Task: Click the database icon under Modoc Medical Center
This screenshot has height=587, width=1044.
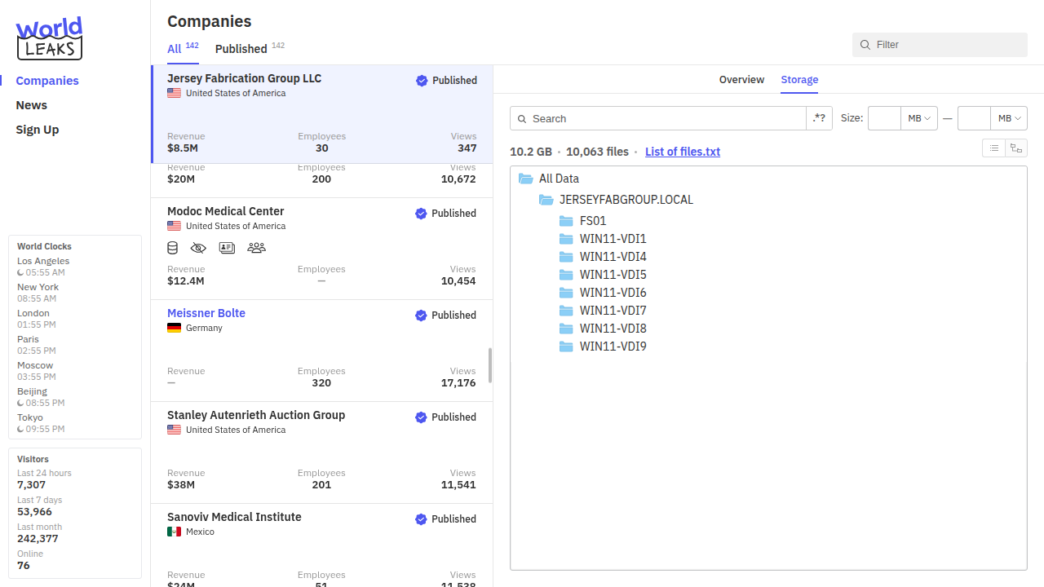Action: (x=173, y=248)
